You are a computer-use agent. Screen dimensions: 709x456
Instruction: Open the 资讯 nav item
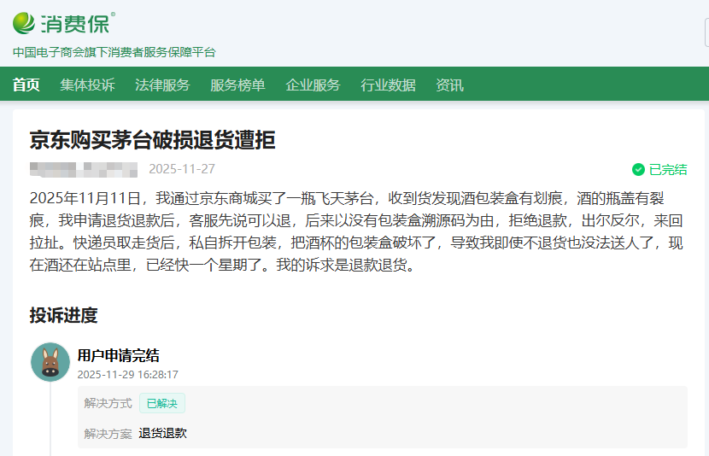coord(449,85)
